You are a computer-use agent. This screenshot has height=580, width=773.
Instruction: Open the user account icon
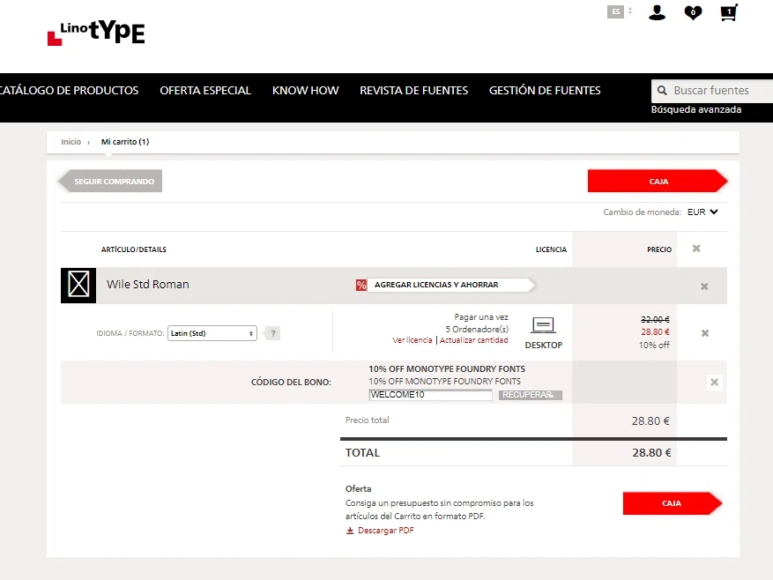[x=657, y=12]
